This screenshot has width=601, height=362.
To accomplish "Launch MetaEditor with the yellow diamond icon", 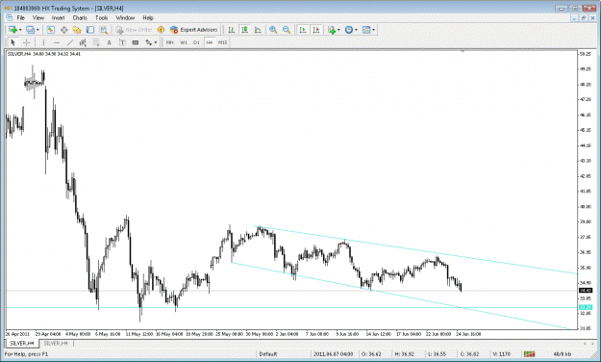I will click(x=161, y=30).
